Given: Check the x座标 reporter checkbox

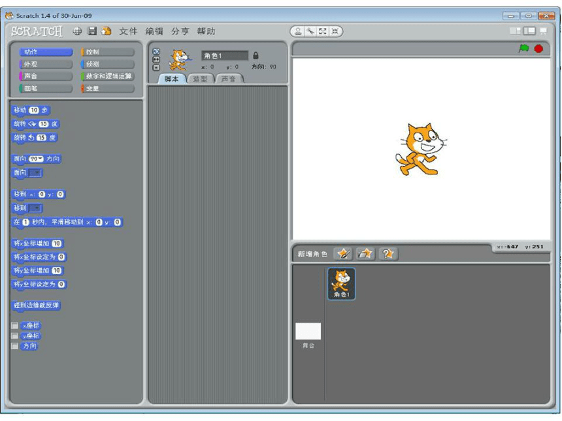Looking at the screenshot, I should 14,326.
